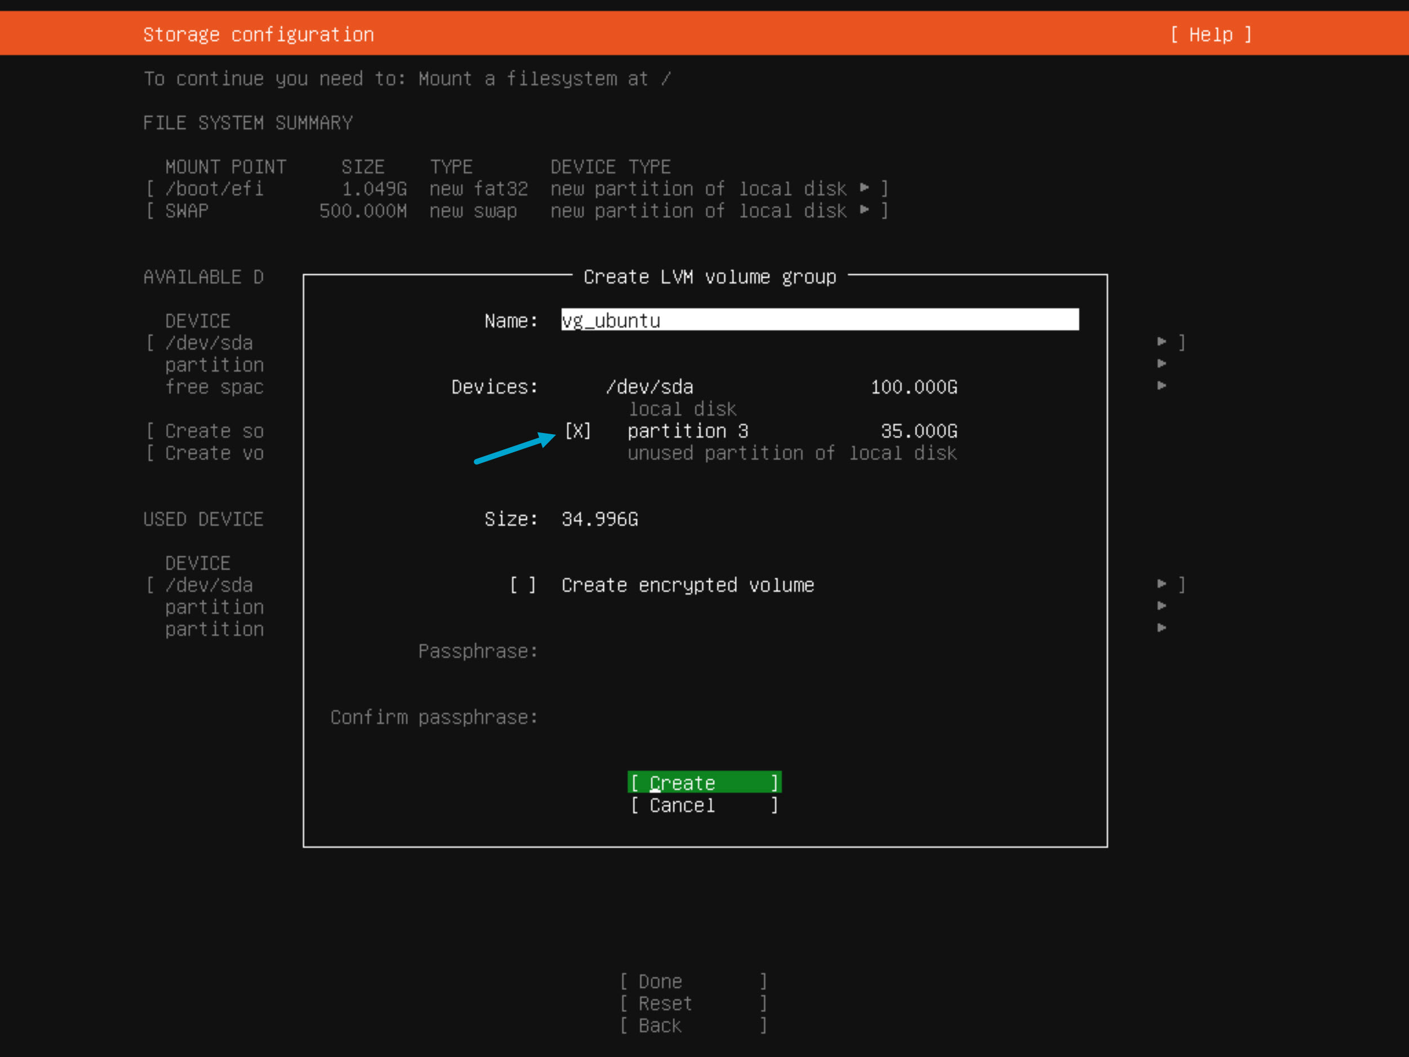
Task: Click the free space row arrow
Action: point(1161,386)
